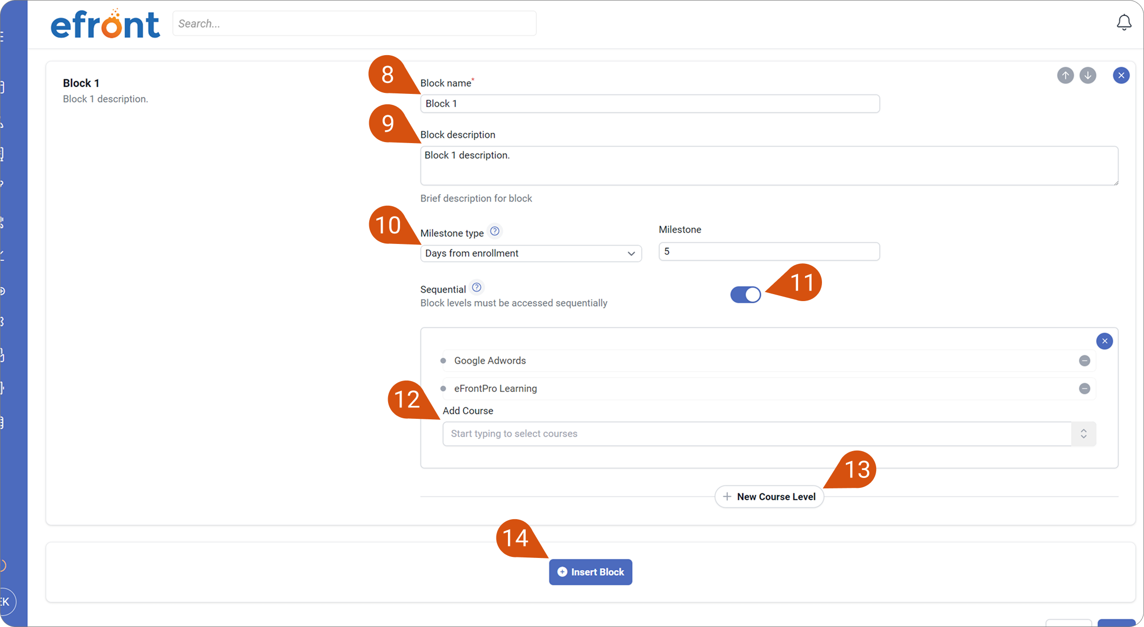Click the Insert Block button
Image resolution: width=1144 pixels, height=627 pixels.
coord(590,572)
